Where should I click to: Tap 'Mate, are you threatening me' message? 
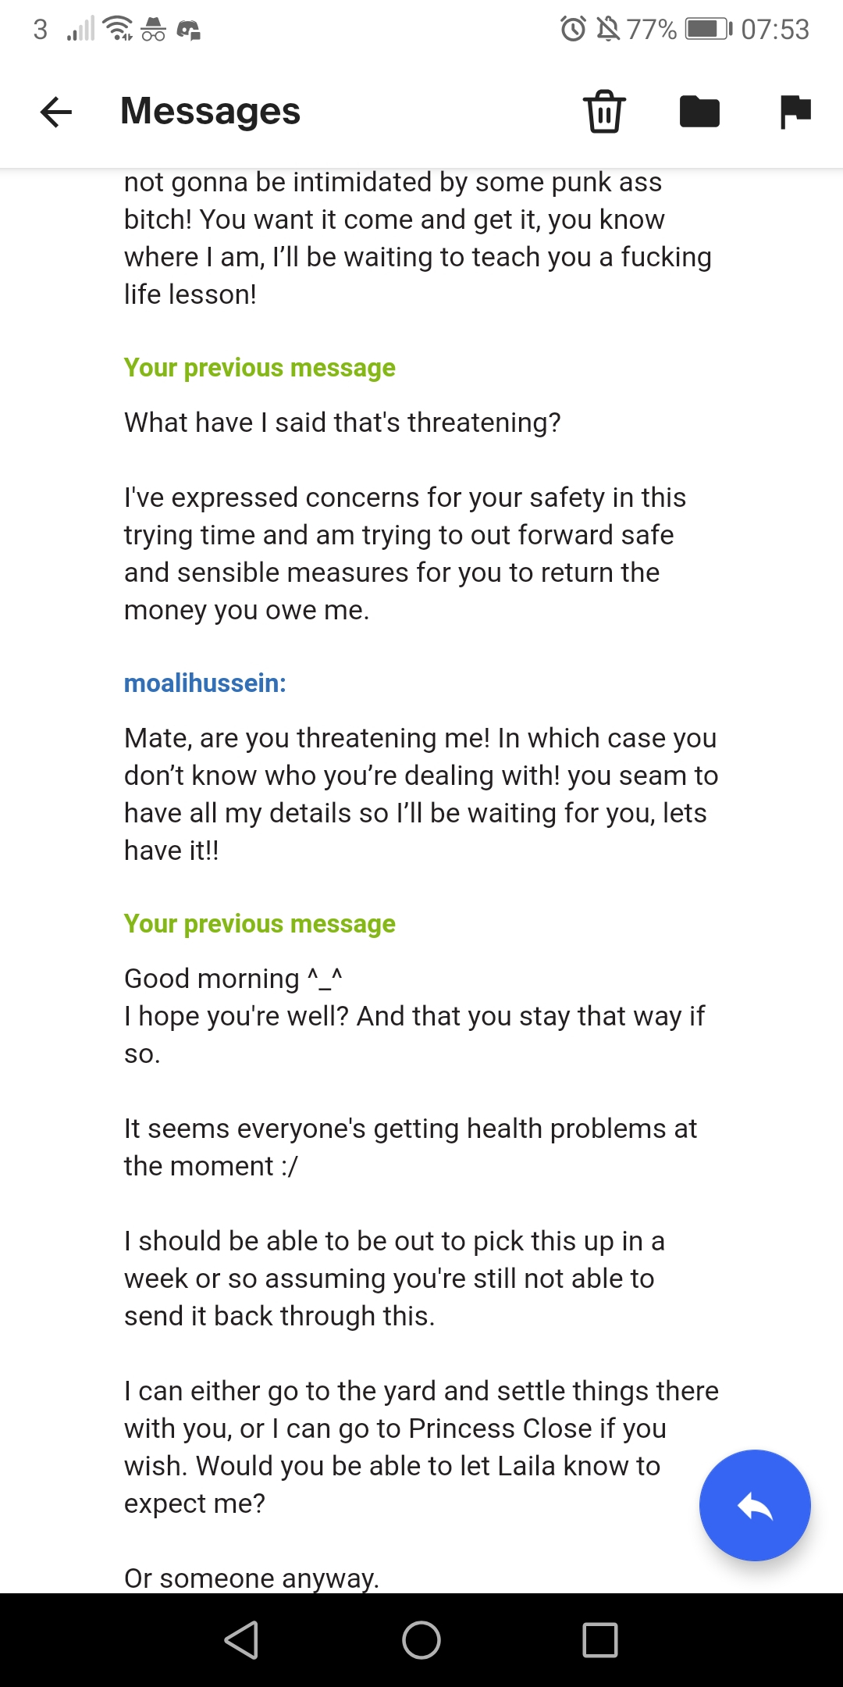tap(421, 794)
